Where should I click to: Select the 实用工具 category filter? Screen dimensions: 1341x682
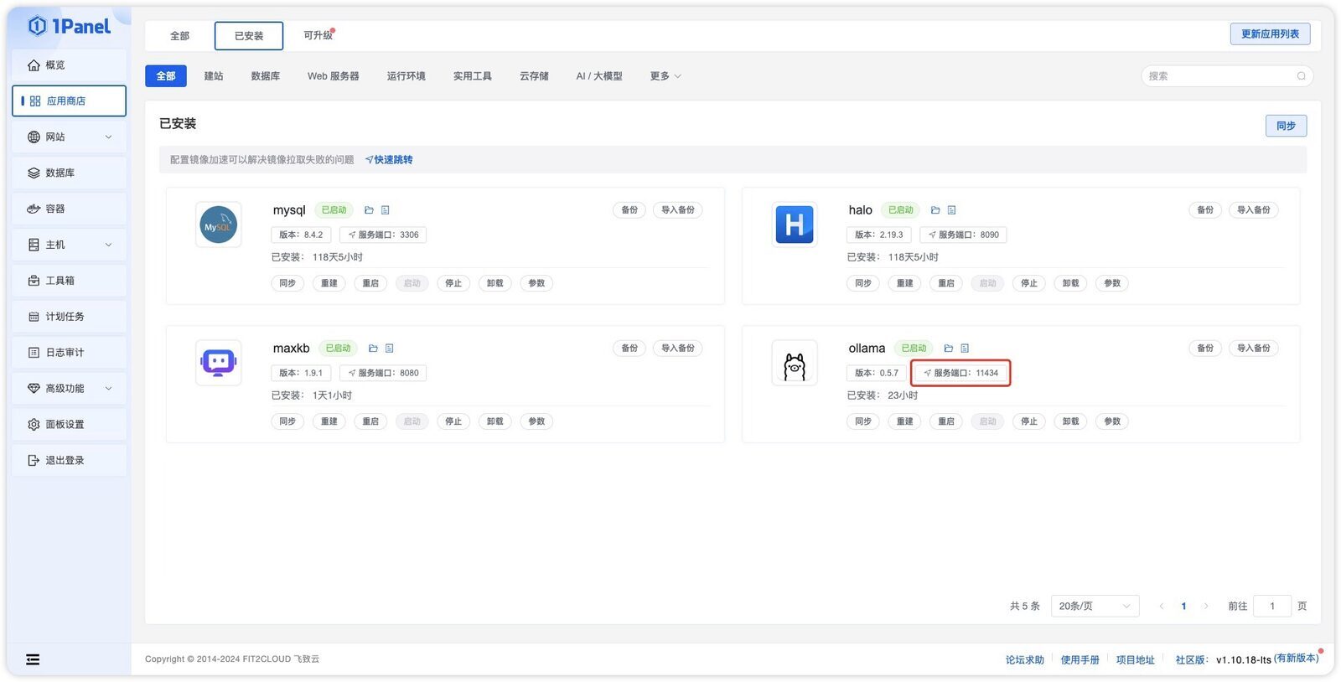473,76
